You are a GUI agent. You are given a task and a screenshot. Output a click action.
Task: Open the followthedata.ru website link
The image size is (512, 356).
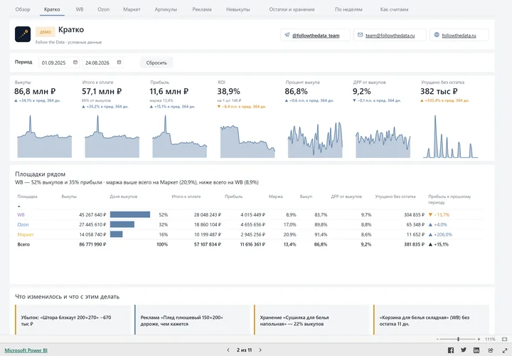[459, 36]
